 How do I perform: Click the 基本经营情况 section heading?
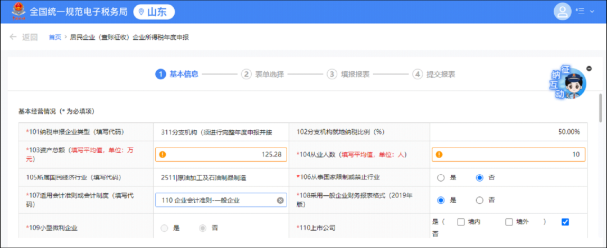pyautogui.click(x=57, y=111)
